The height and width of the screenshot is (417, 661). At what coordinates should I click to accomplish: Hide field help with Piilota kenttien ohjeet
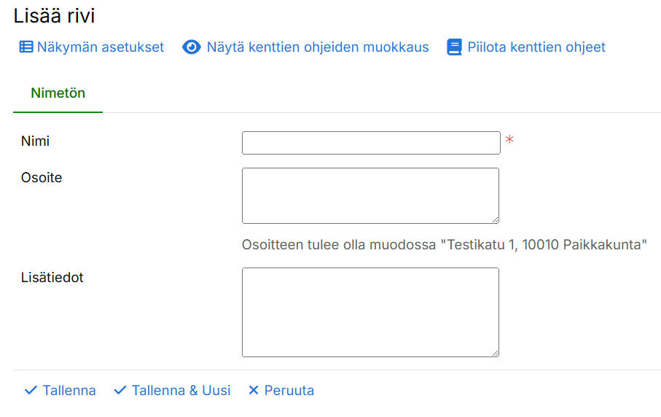click(536, 47)
